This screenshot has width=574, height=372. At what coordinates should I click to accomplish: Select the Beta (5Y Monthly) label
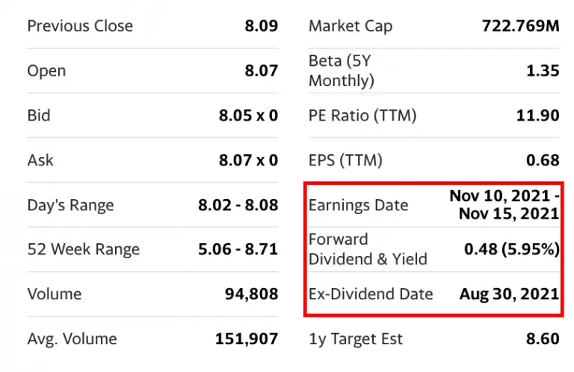tap(341, 71)
